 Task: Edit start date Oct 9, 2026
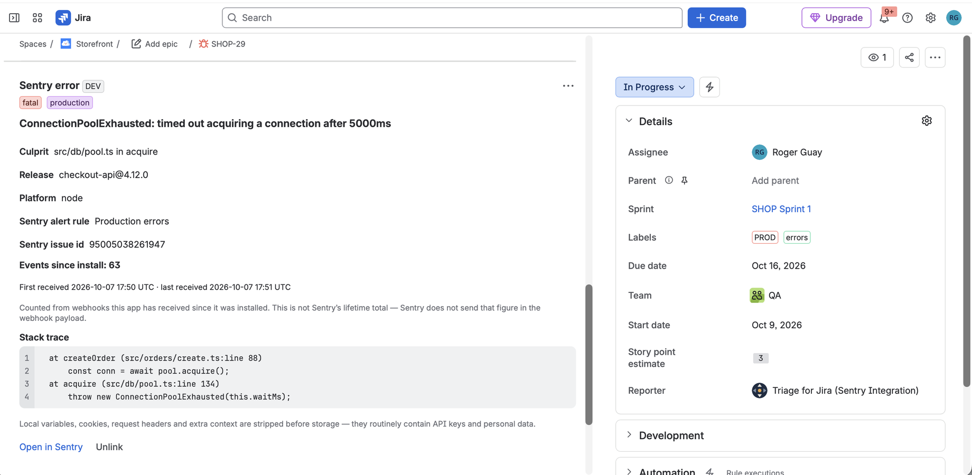(x=777, y=325)
